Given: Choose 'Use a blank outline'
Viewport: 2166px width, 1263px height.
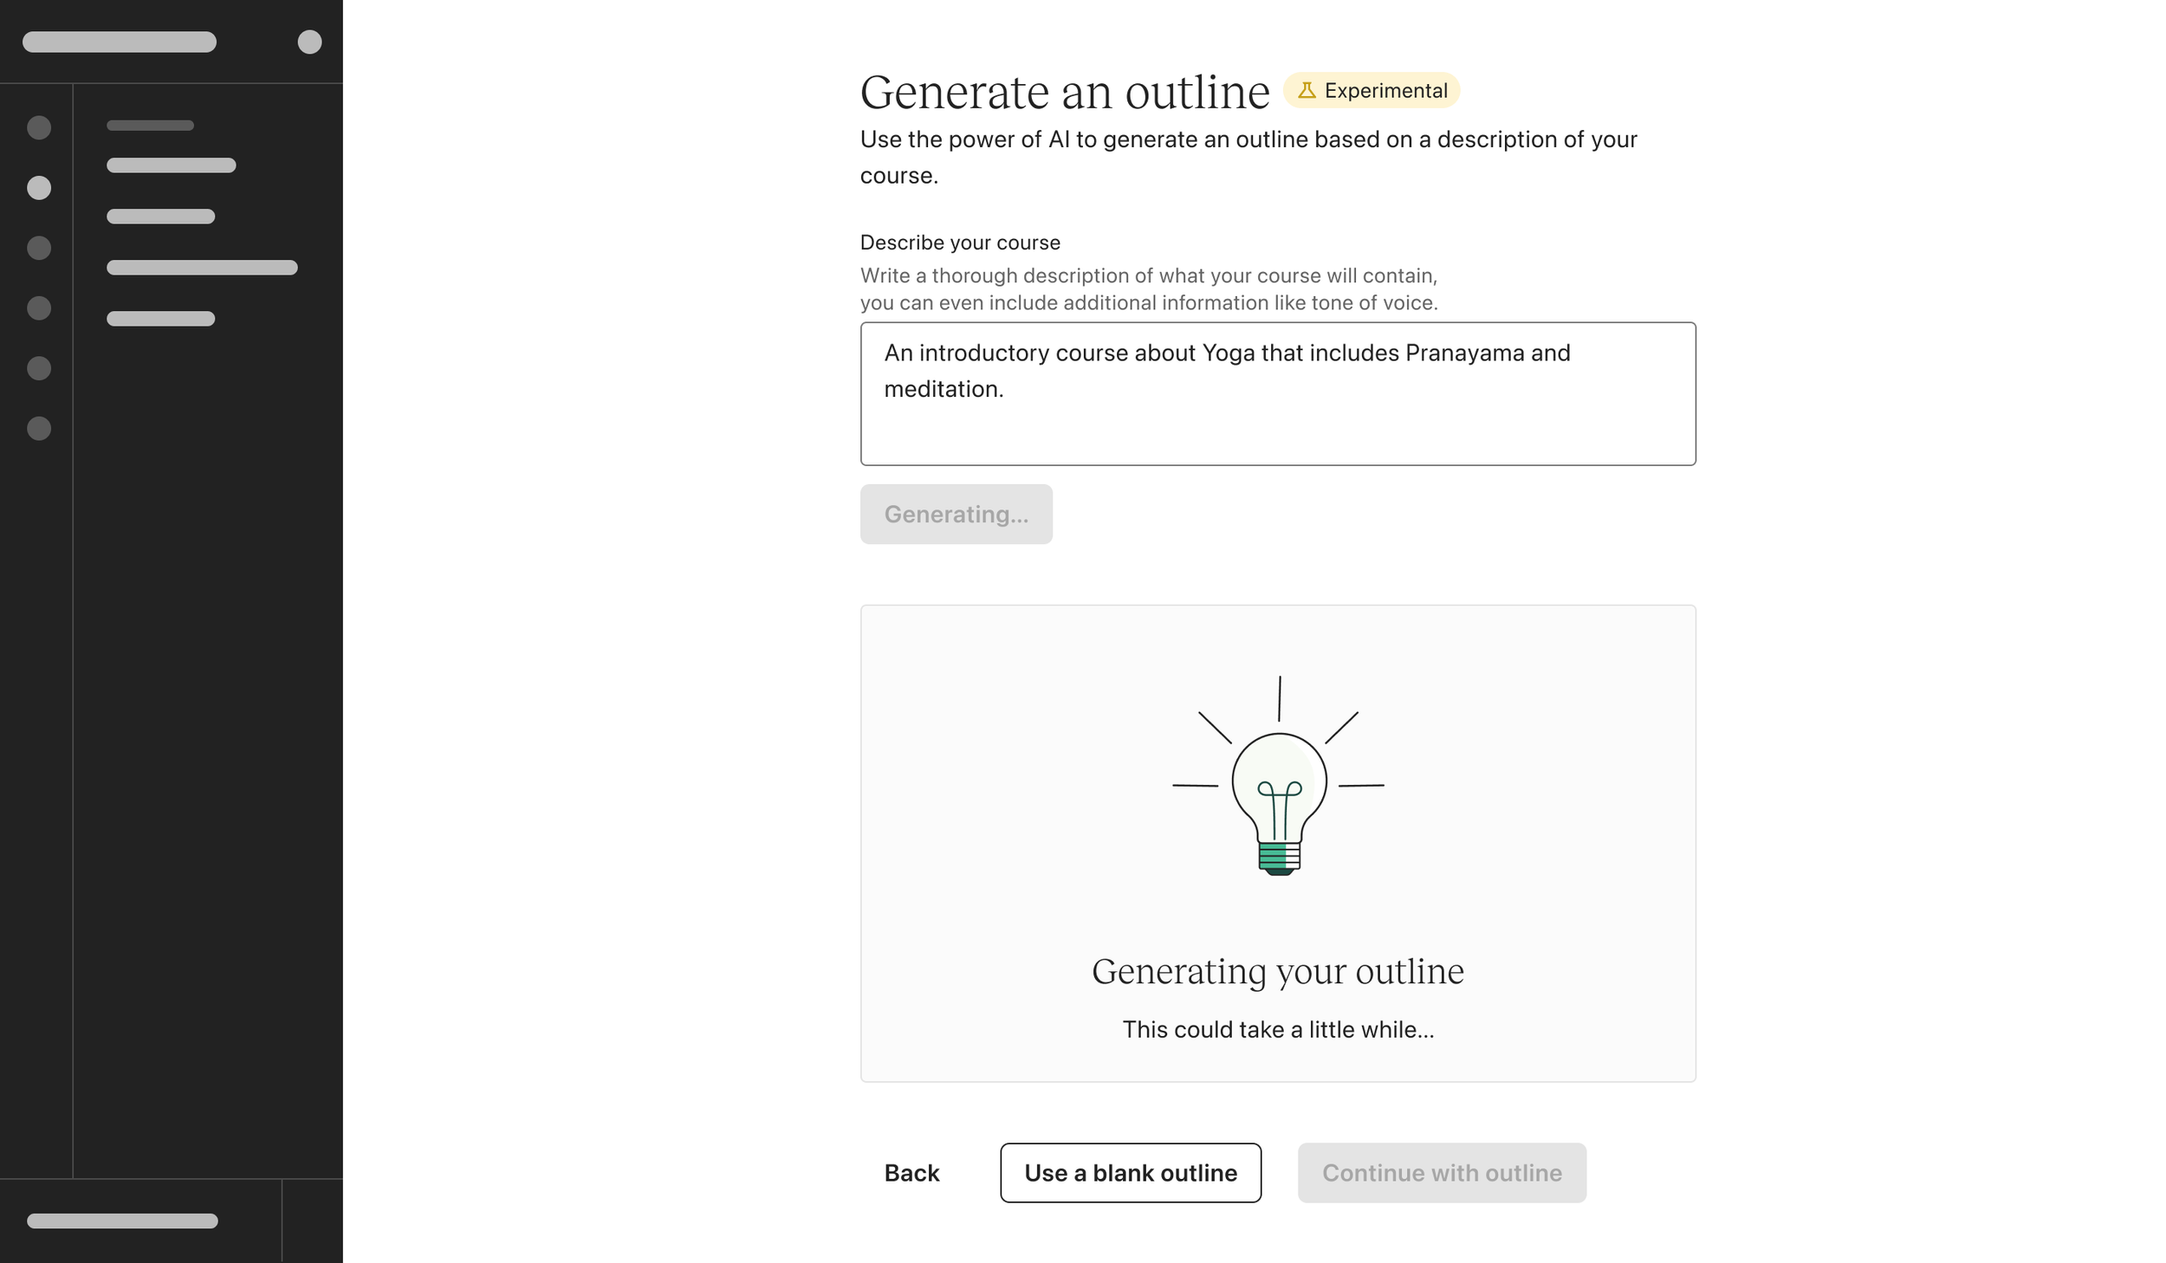Looking at the screenshot, I should click(x=1130, y=1172).
